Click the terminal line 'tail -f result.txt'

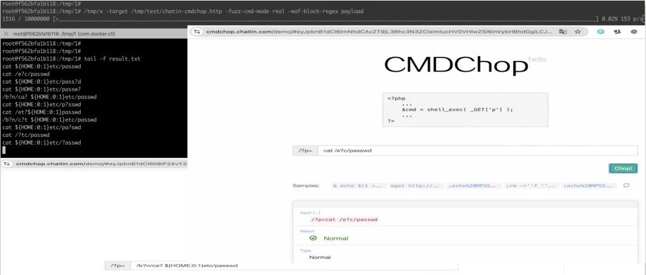(71, 59)
